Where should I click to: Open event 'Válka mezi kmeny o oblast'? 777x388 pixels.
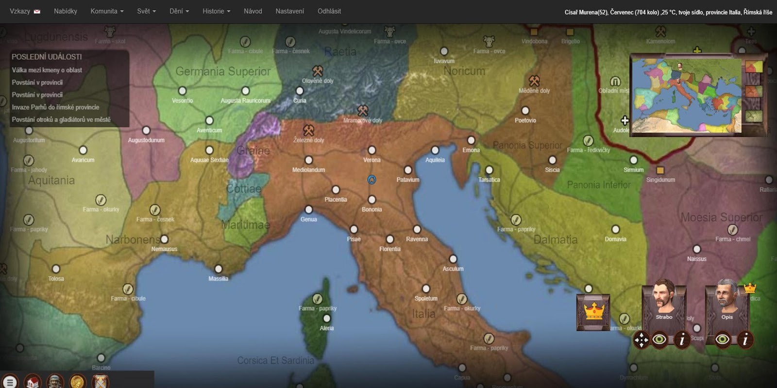click(47, 70)
